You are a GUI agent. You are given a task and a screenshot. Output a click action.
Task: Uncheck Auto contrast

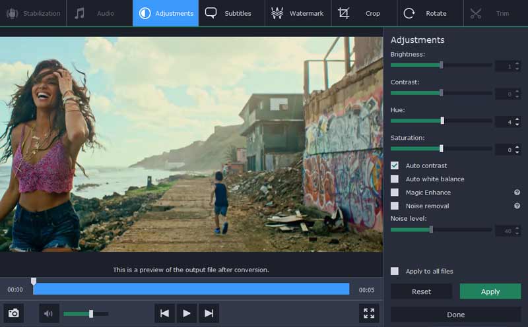pos(394,165)
